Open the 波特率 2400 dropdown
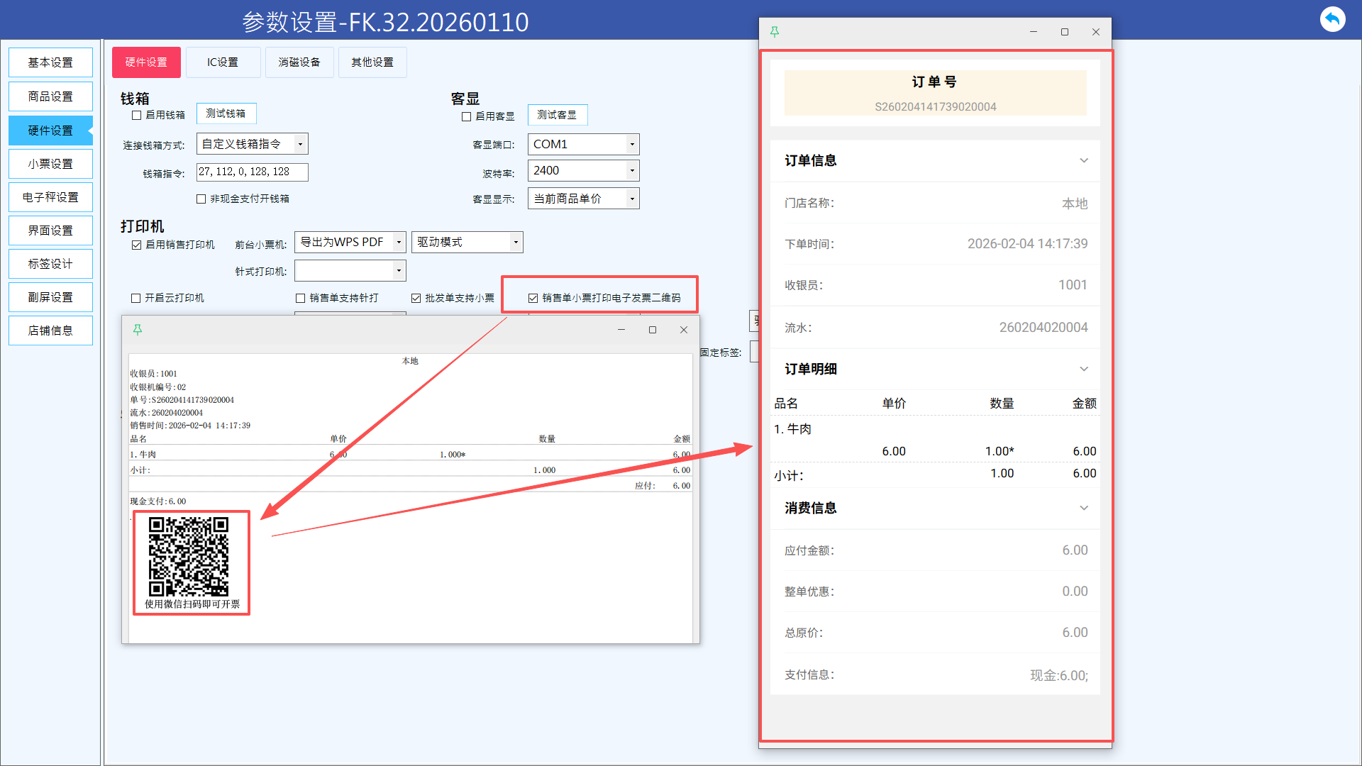Screen dimensions: 1362x766 [x=631, y=170]
